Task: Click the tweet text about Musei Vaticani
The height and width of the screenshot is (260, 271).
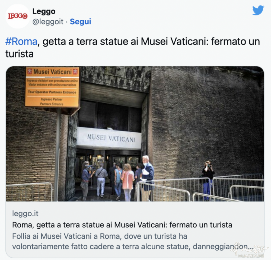Action: pyautogui.click(x=133, y=47)
